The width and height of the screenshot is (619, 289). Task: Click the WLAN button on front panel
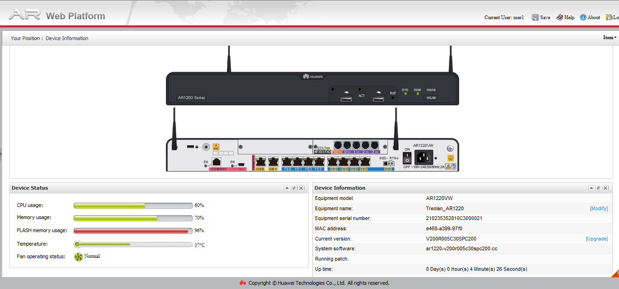[x=431, y=98]
